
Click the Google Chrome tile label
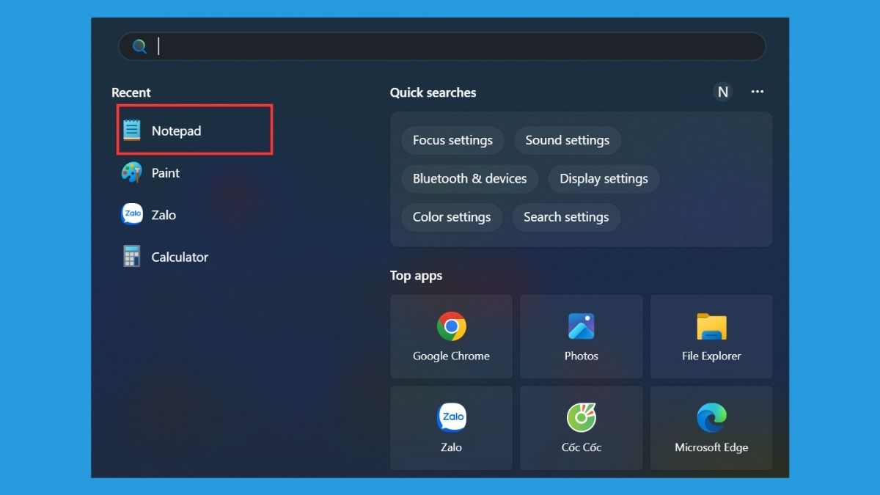click(x=451, y=356)
